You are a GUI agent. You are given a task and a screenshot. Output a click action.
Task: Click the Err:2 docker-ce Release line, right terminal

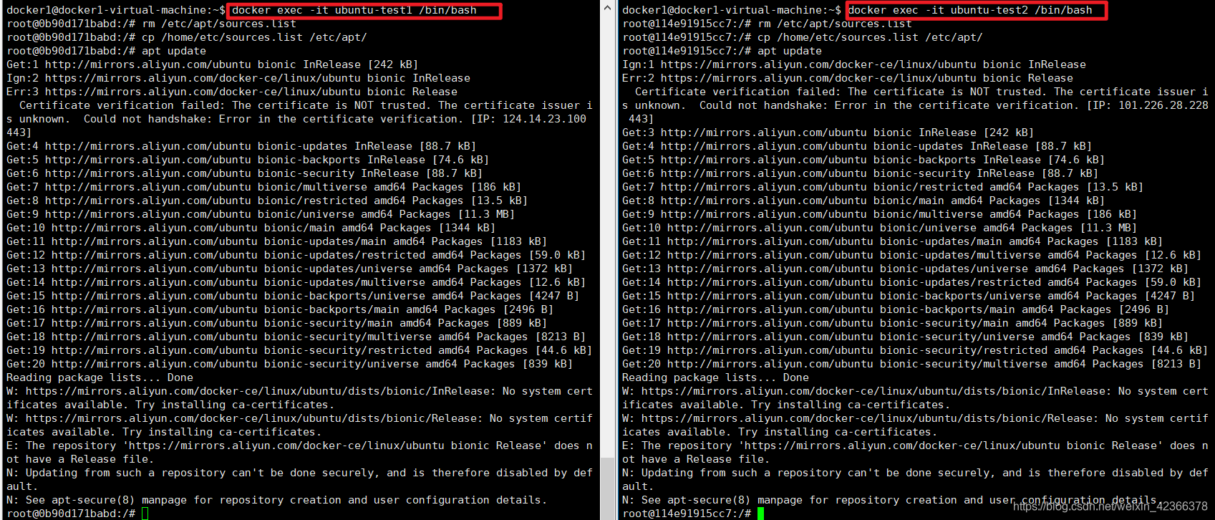(848, 78)
